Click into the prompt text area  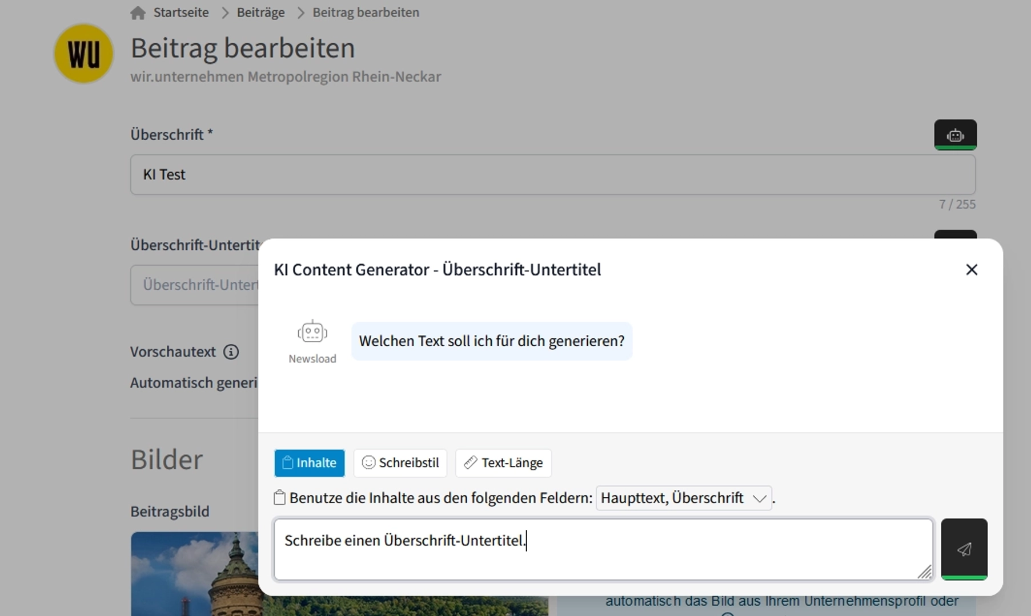603,549
